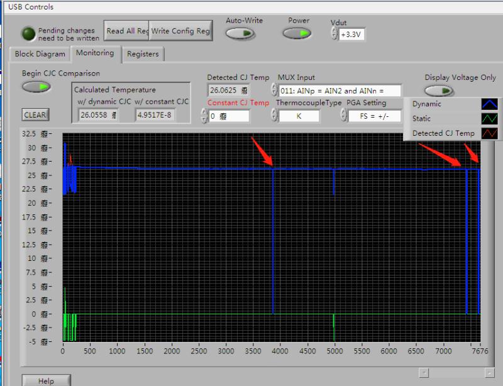Open the PGA Setting FS field
Viewport: 503px width, 386px height.
tap(374, 116)
